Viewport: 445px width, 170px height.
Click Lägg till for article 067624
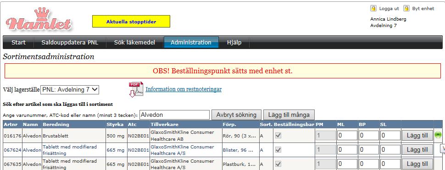click(417, 149)
